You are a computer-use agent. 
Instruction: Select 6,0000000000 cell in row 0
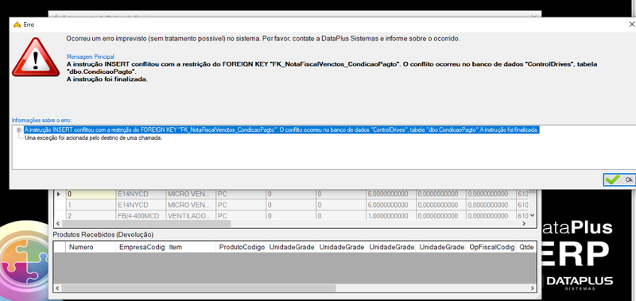coord(390,195)
